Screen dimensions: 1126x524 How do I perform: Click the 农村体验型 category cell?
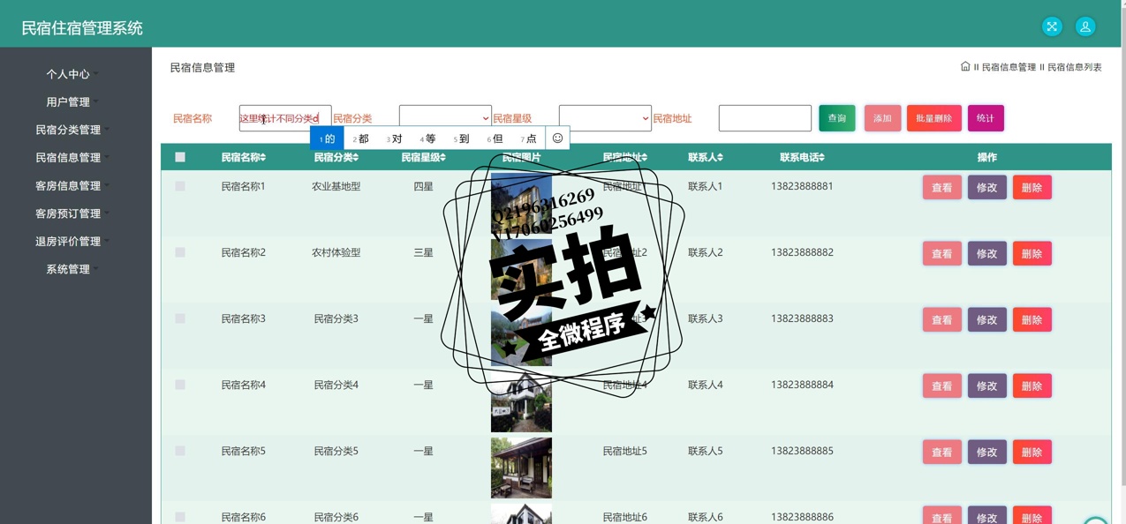(336, 252)
